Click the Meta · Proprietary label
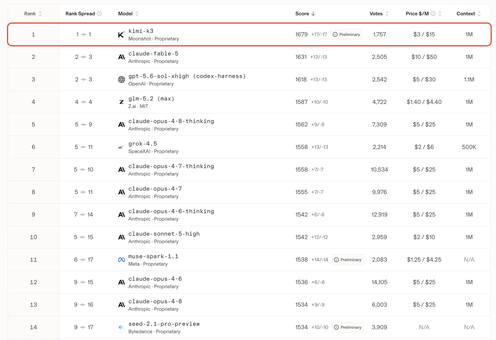Viewport: 496px width, 340px height. (x=148, y=264)
